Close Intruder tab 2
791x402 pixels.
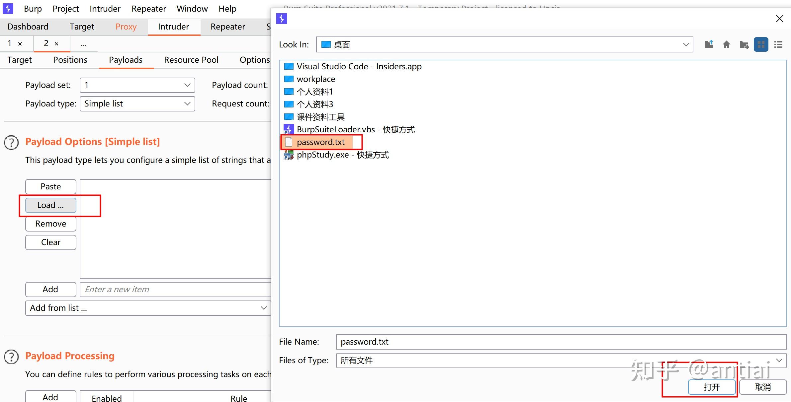point(56,44)
